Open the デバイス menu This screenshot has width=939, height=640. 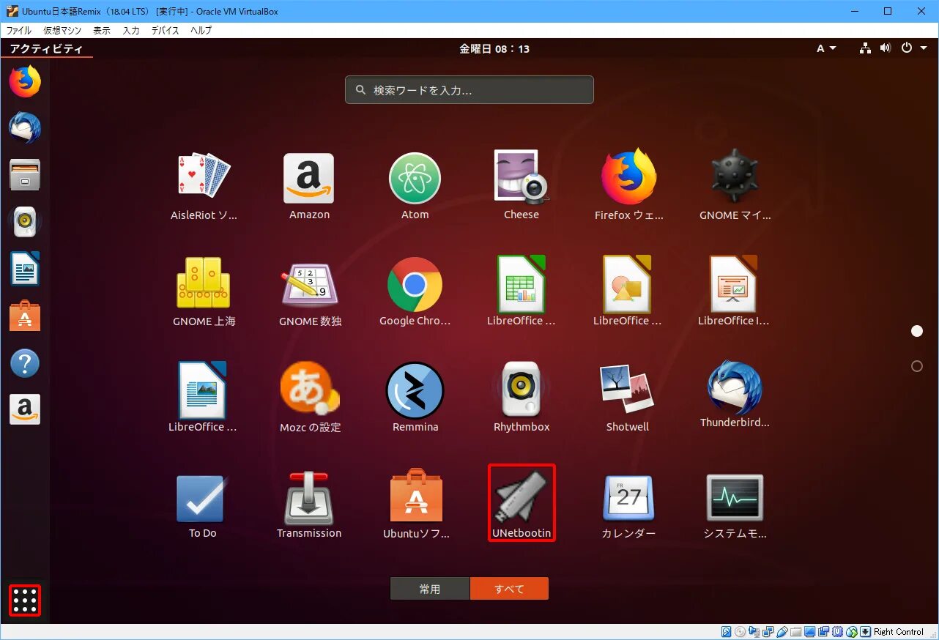click(x=166, y=31)
